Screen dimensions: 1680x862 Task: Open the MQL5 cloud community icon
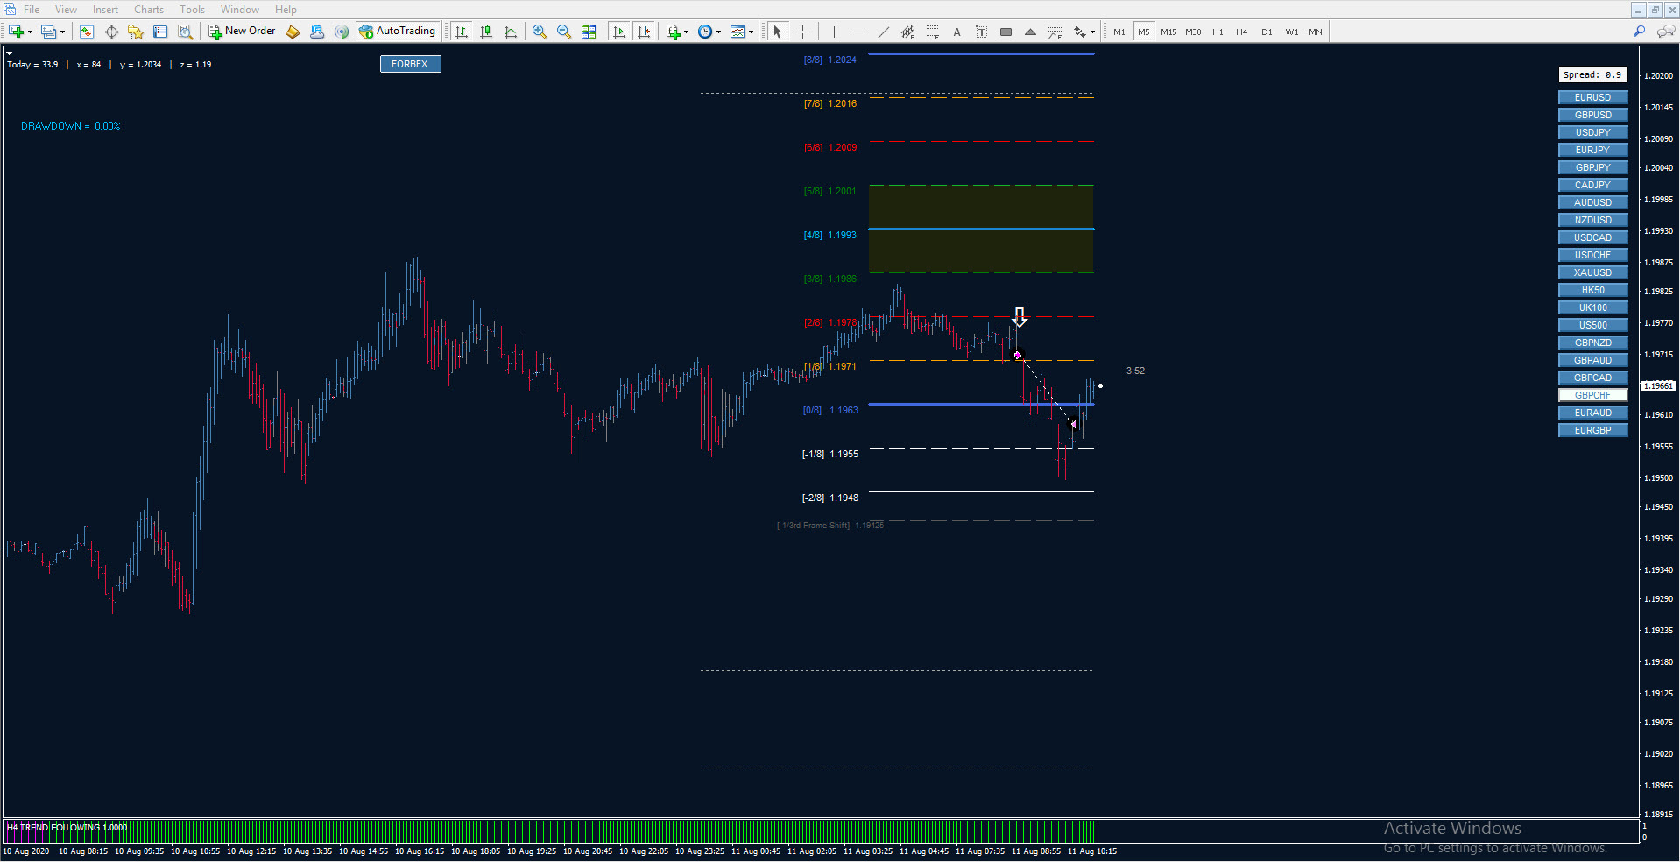coord(317,32)
